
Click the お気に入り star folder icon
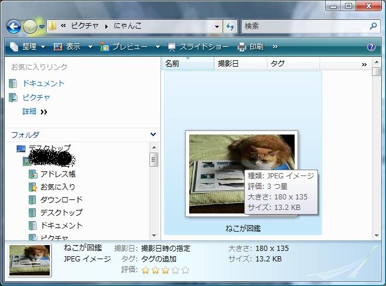(33, 187)
